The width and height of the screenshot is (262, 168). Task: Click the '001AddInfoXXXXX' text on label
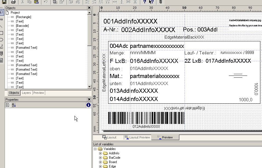(130, 21)
